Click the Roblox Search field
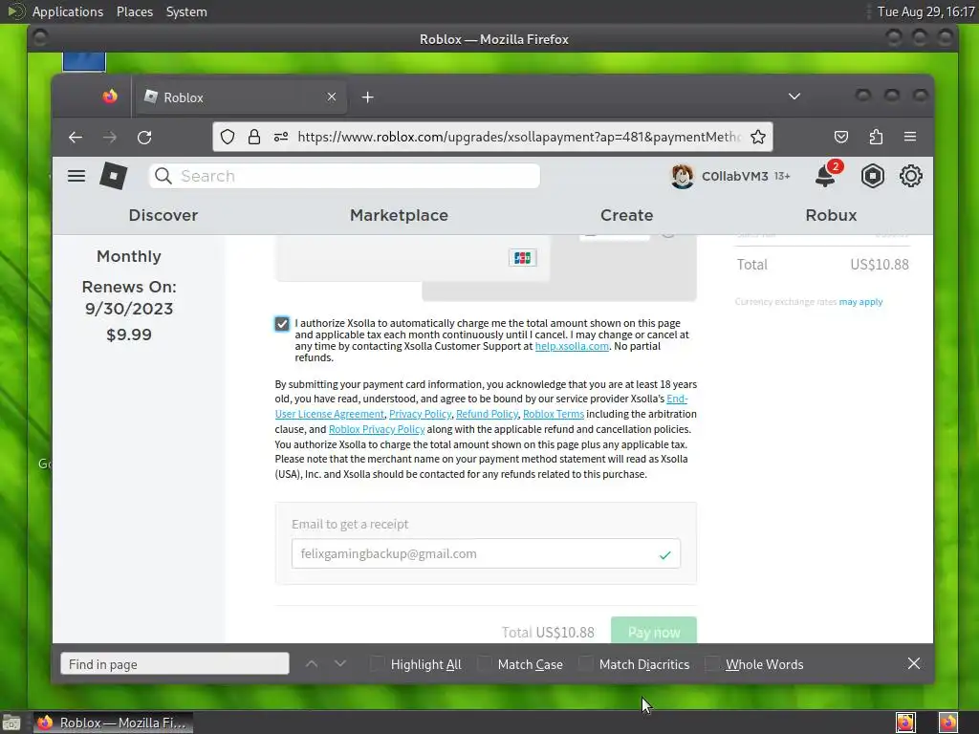This screenshot has height=734, width=979. (344, 176)
